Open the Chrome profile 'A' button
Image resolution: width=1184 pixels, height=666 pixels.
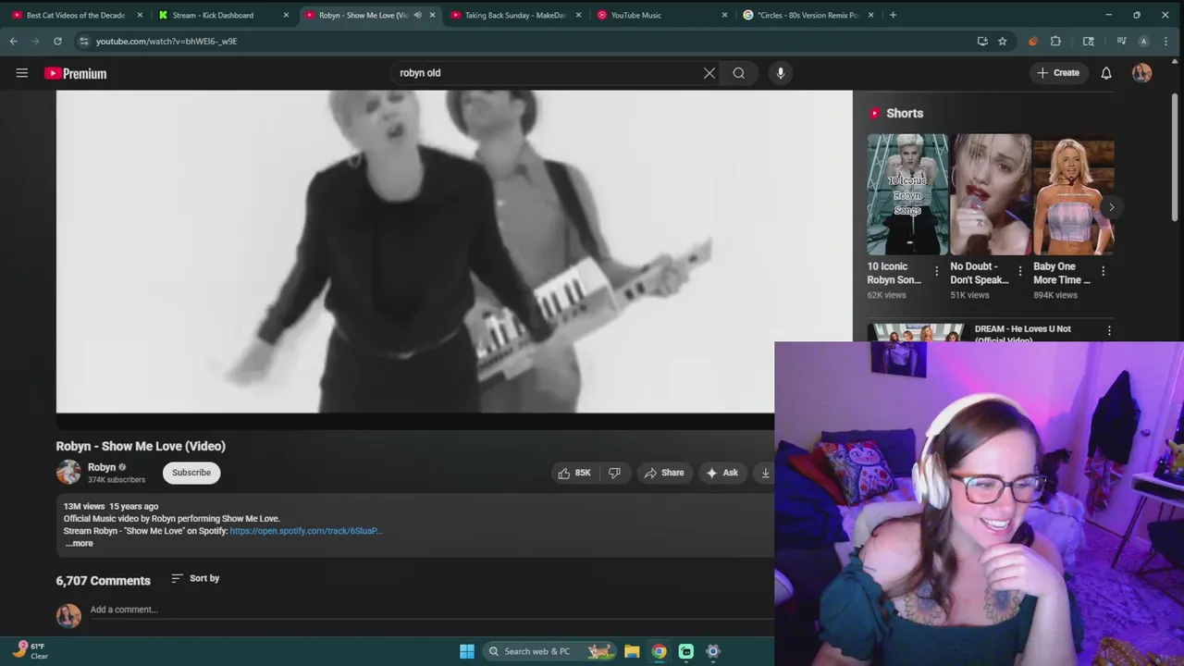pos(1144,42)
